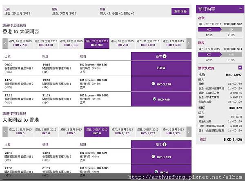Click the info icon in outbound 基本 header
Image resolution: width=245 pixels, height=181 pixels.
point(165,56)
